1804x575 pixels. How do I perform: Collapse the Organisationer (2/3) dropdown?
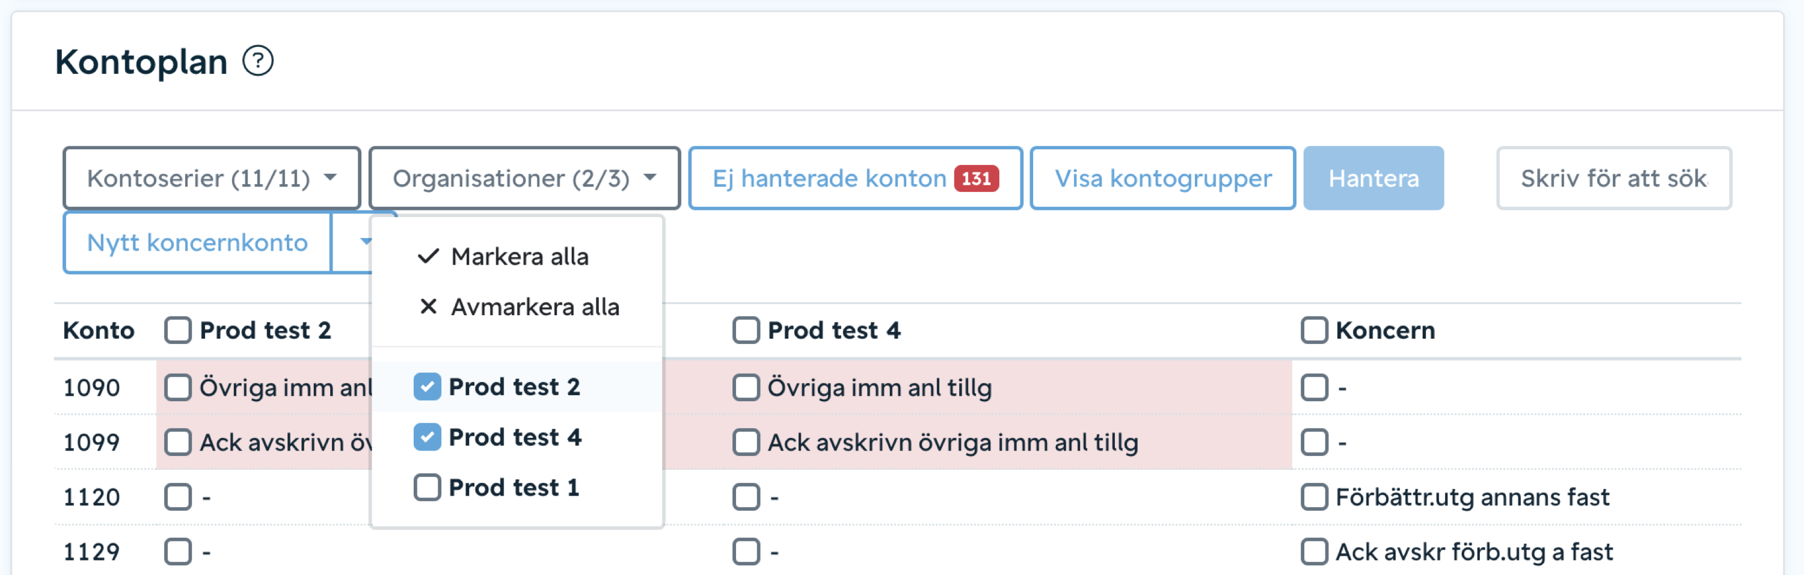(524, 179)
